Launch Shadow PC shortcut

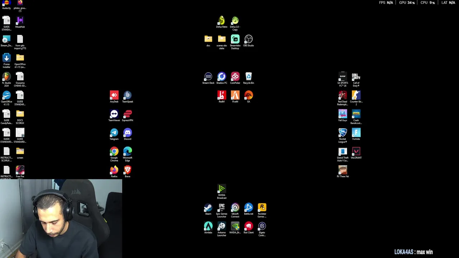(x=222, y=78)
